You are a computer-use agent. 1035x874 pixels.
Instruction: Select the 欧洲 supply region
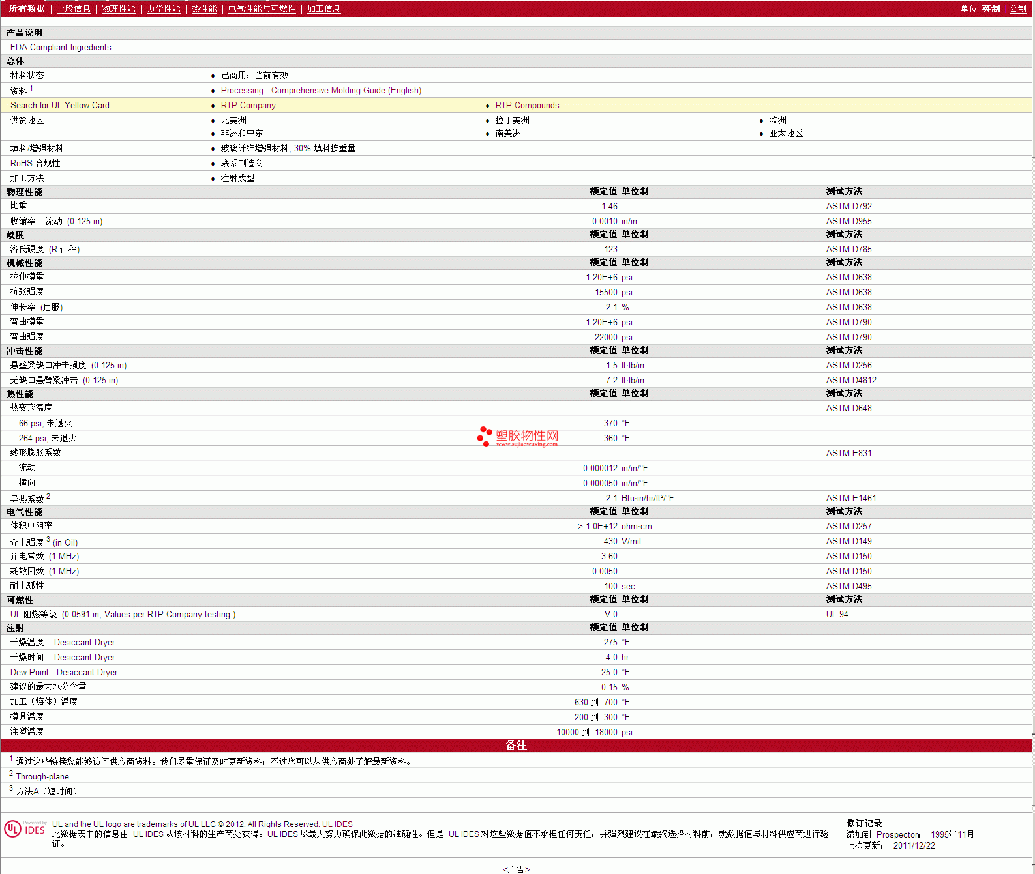777,120
